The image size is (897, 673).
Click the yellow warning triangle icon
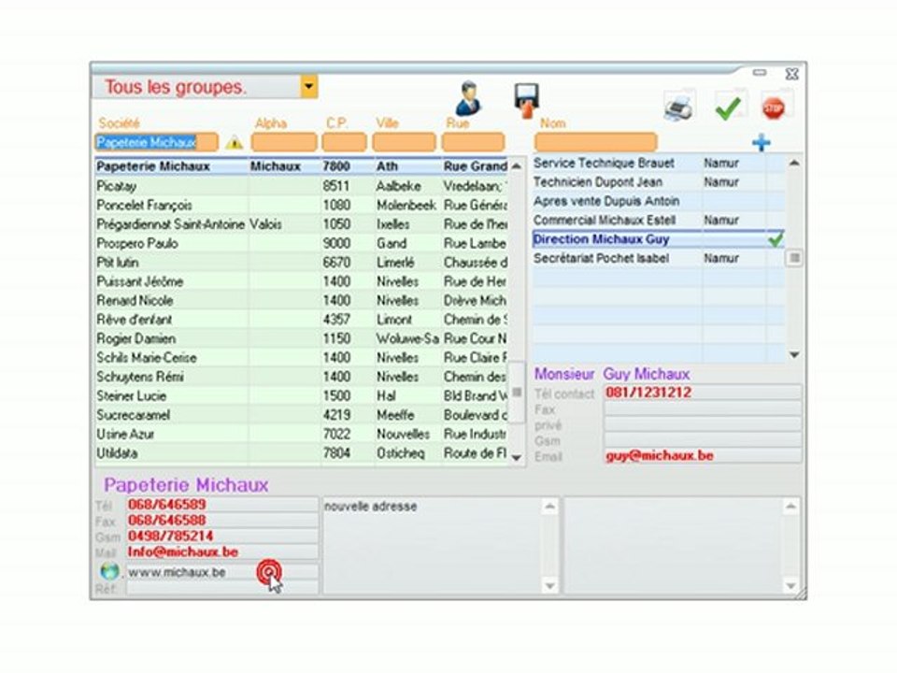[x=234, y=142]
